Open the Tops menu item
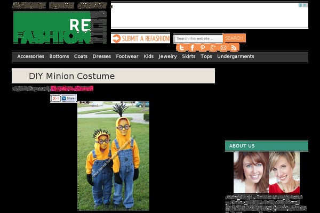 [206, 56]
